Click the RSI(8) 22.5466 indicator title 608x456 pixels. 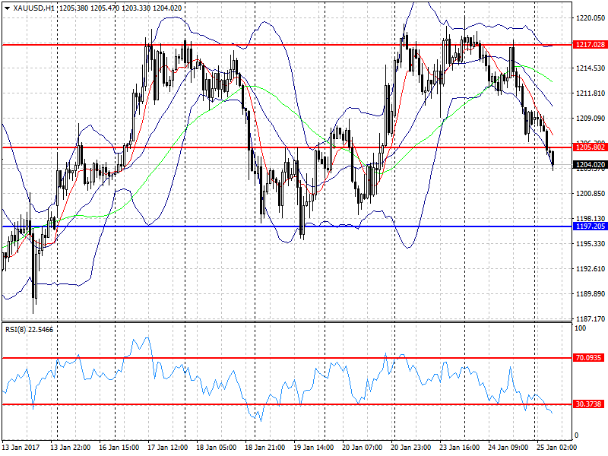[x=29, y=330]
